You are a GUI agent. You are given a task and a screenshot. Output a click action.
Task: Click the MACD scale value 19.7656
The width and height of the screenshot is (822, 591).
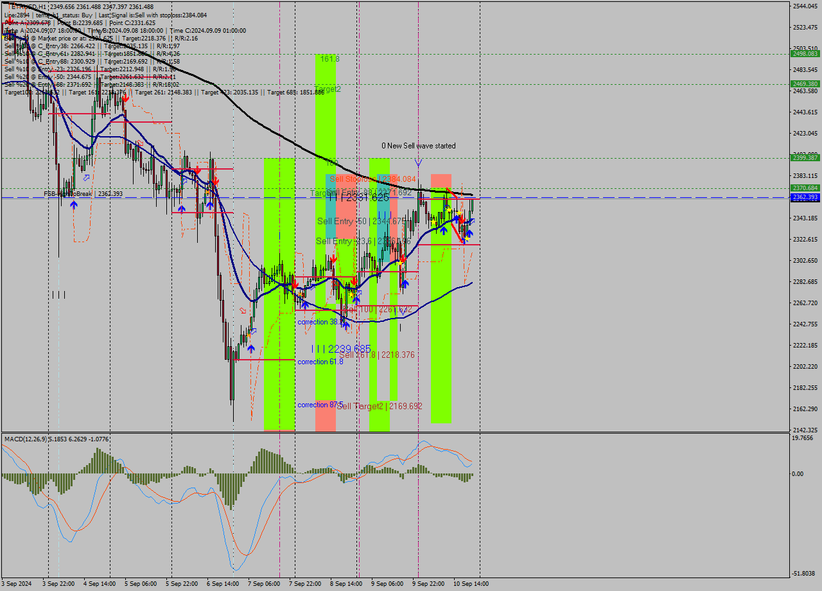(803, 437)
